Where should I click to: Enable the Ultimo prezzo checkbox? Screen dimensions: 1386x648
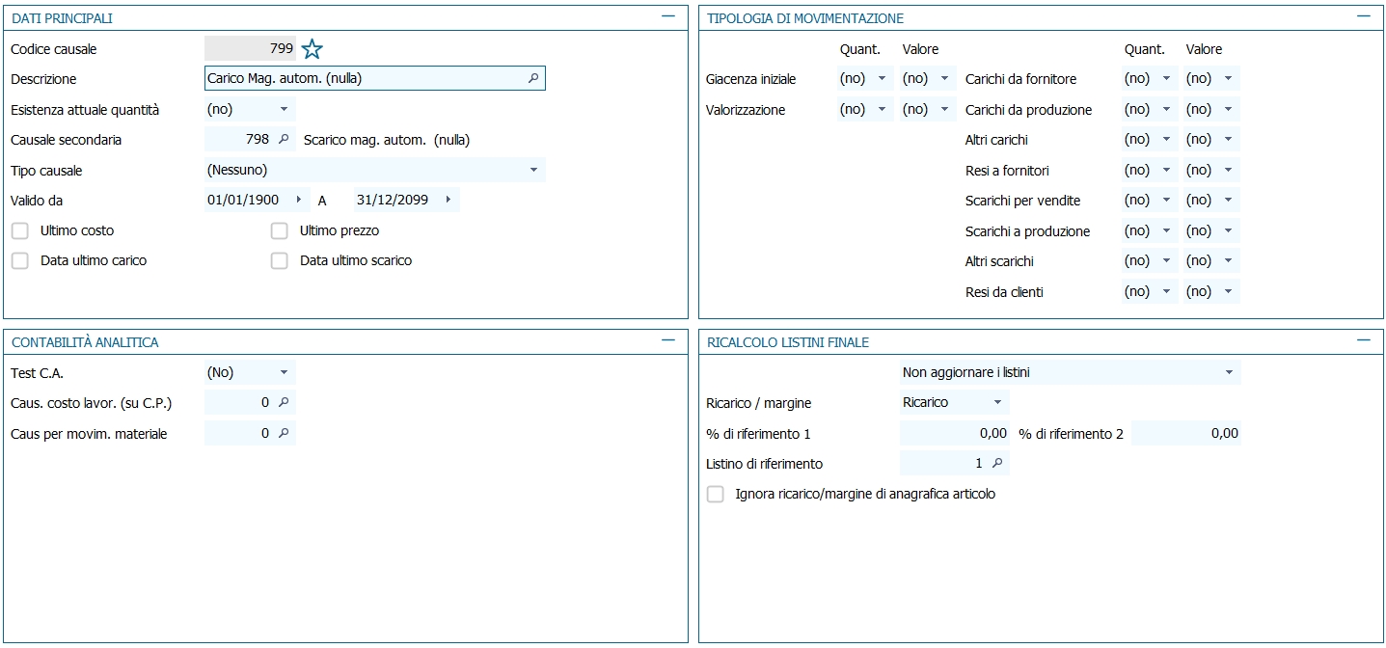pos(280,231)
